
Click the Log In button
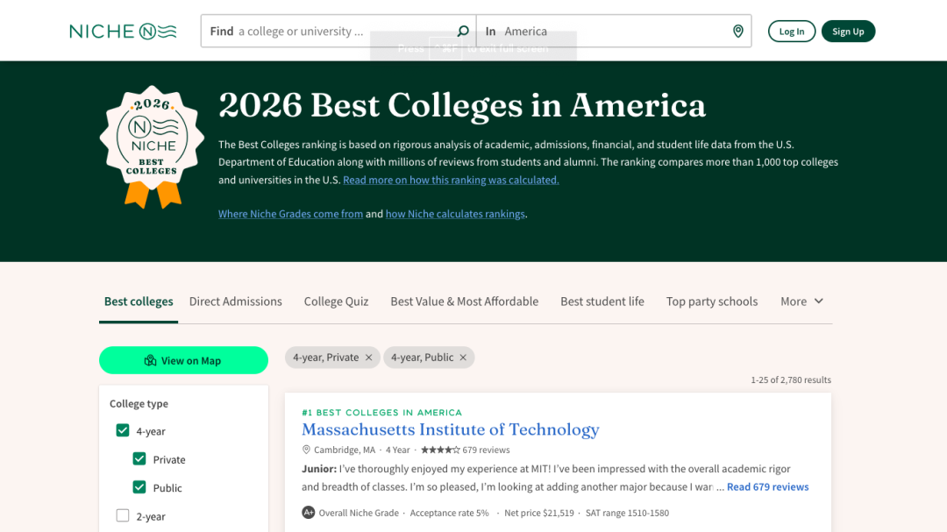tap(791, 32)
